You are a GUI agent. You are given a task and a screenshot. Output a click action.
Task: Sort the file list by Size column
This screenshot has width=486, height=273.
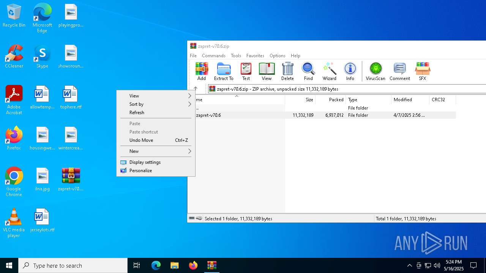[x=300, y=100]
